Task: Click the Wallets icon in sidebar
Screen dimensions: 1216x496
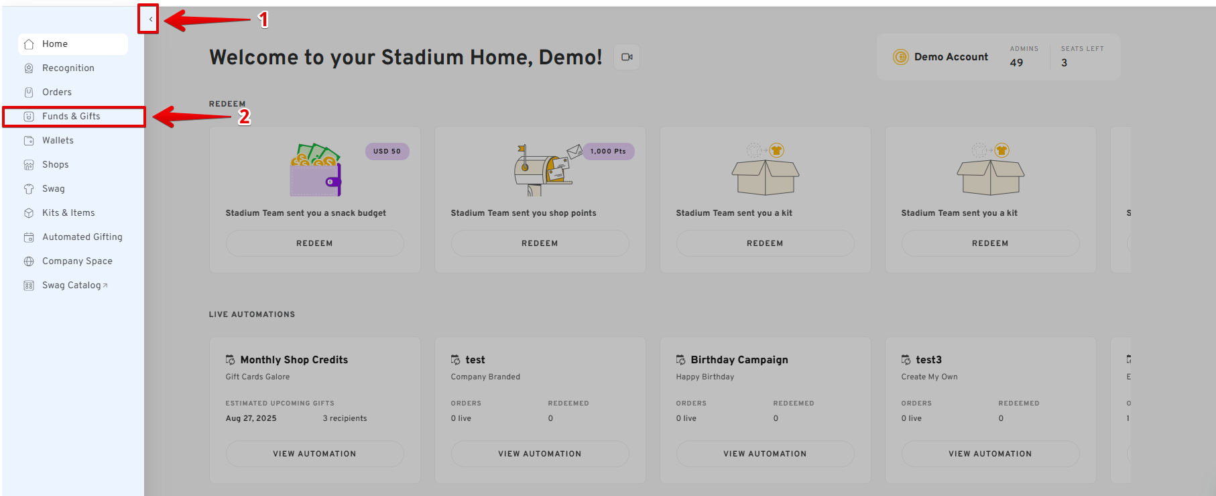Action: coord(29,141)
